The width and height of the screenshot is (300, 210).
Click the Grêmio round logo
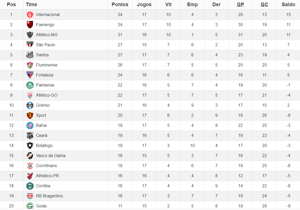point(30,105)
